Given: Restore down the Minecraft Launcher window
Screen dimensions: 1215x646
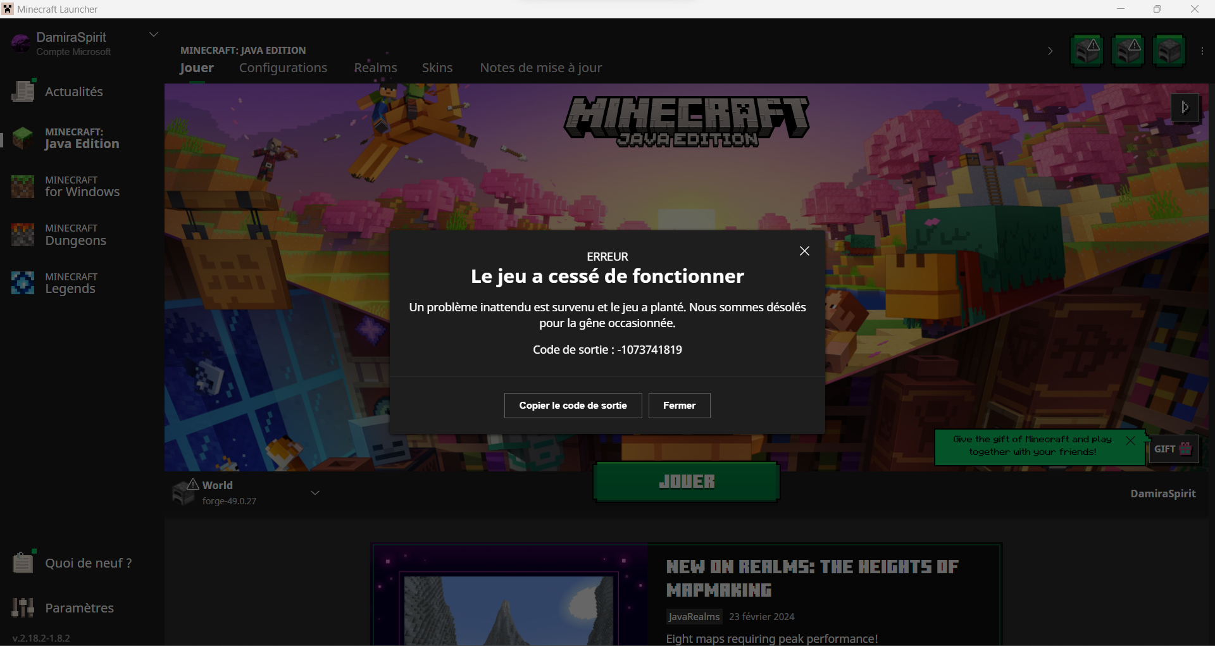Looking at the screenshot, I should click(1157, 9).
